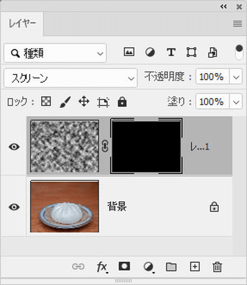Collapse the panel with double-arrow icon
The image size is (247, 285).
pos(223,7)
